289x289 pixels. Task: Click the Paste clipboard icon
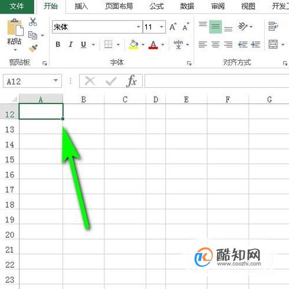15,27
